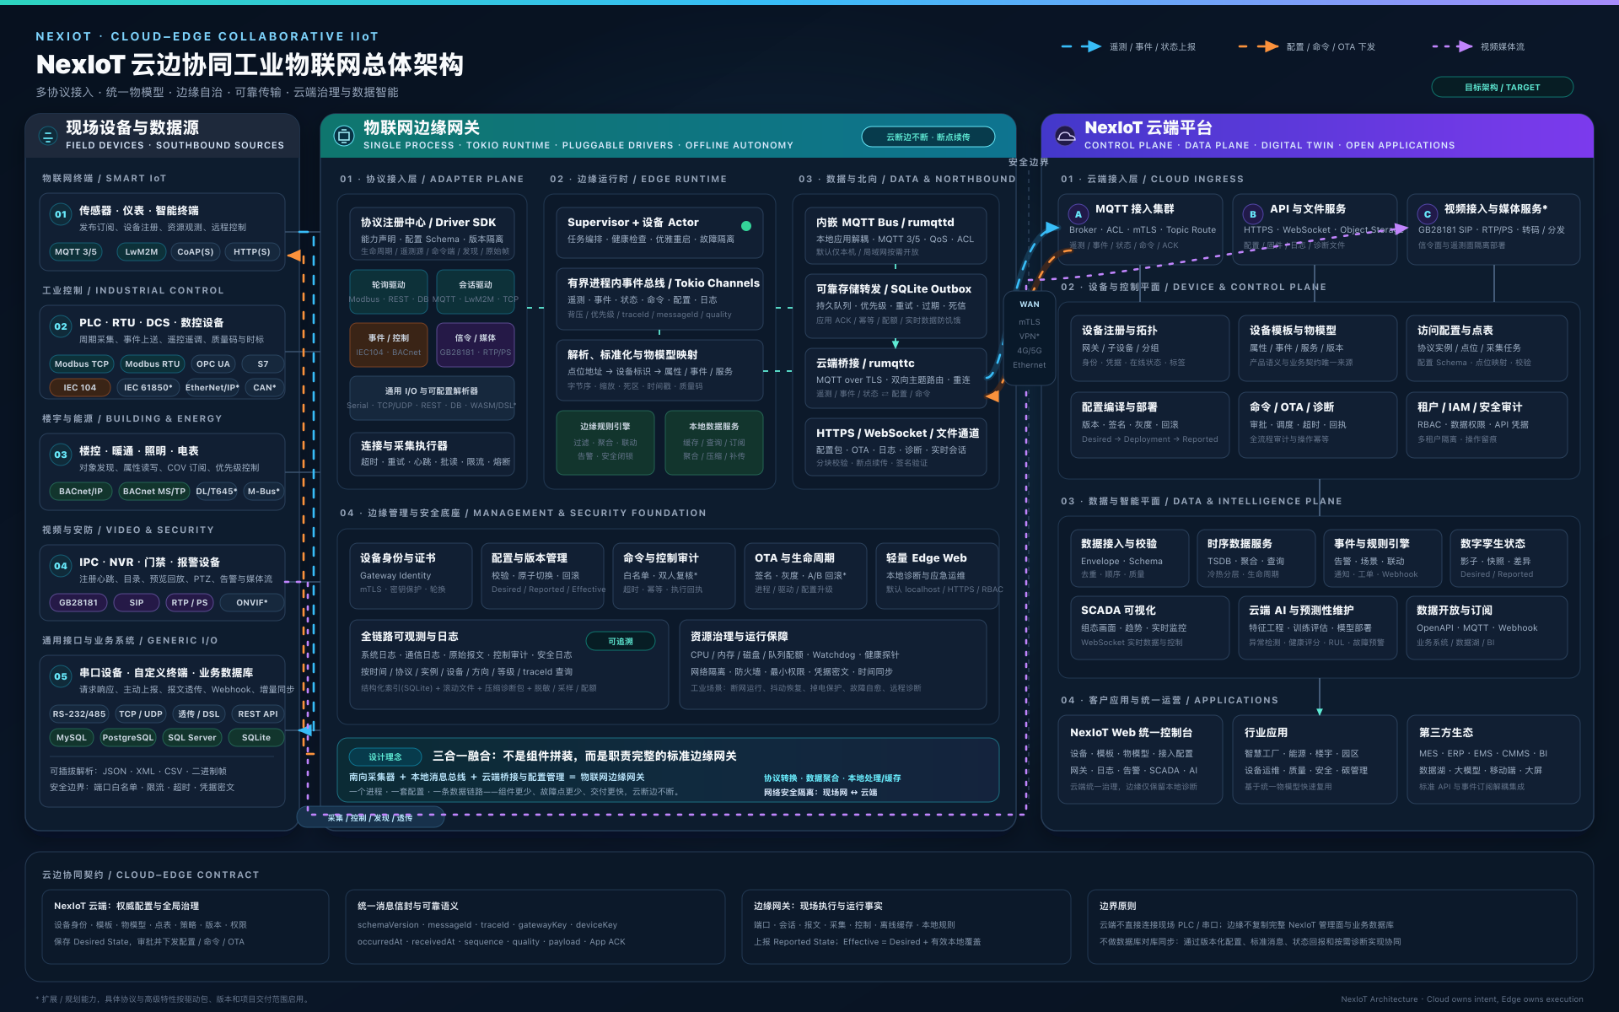Click the blue telemetry legend arrow
Screen dimensions: 1619x1012
[x=1082, y=46]
